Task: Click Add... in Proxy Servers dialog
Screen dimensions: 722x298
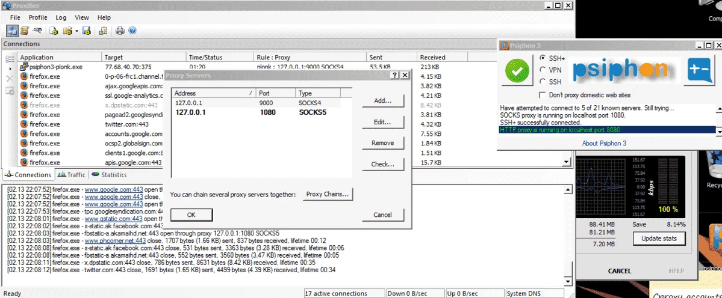Action: click(x=382, y=100)
